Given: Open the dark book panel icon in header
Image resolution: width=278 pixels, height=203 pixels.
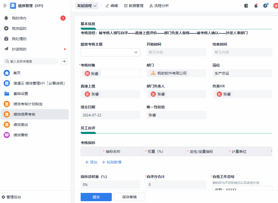Looking at the screenshot, I should click(x=246, y=6).
